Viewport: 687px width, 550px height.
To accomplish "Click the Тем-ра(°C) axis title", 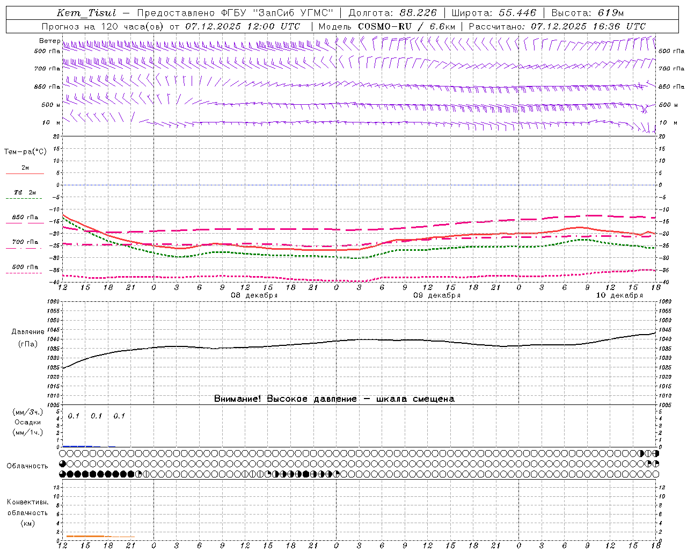I will pyautogui.click(x=25, y=152).
